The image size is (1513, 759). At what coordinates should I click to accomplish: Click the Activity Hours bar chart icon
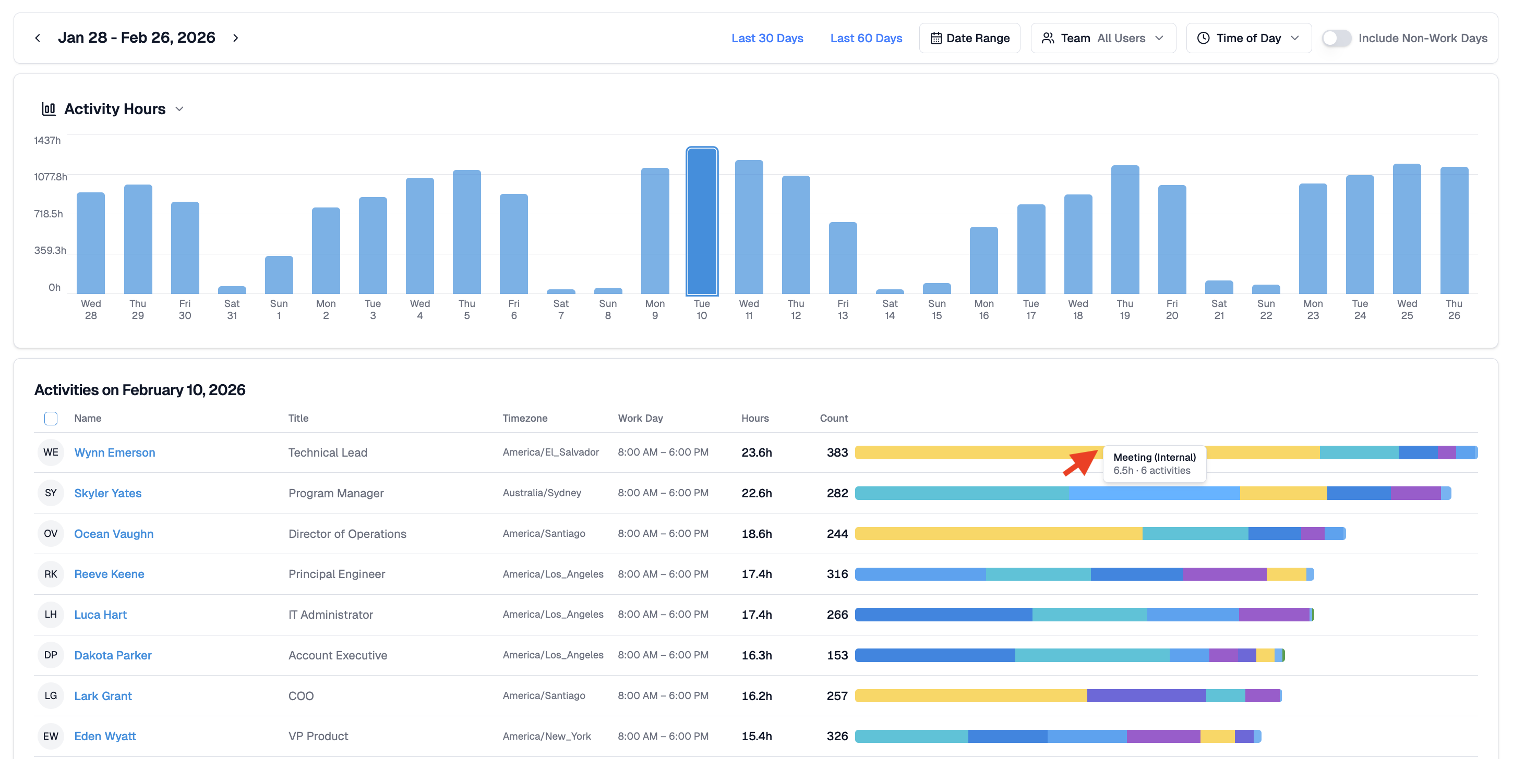click(x=49, y=109)
